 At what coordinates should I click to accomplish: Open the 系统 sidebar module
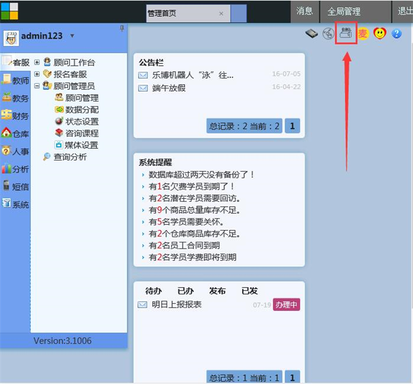pyautogui.click(x=15, y=204)
